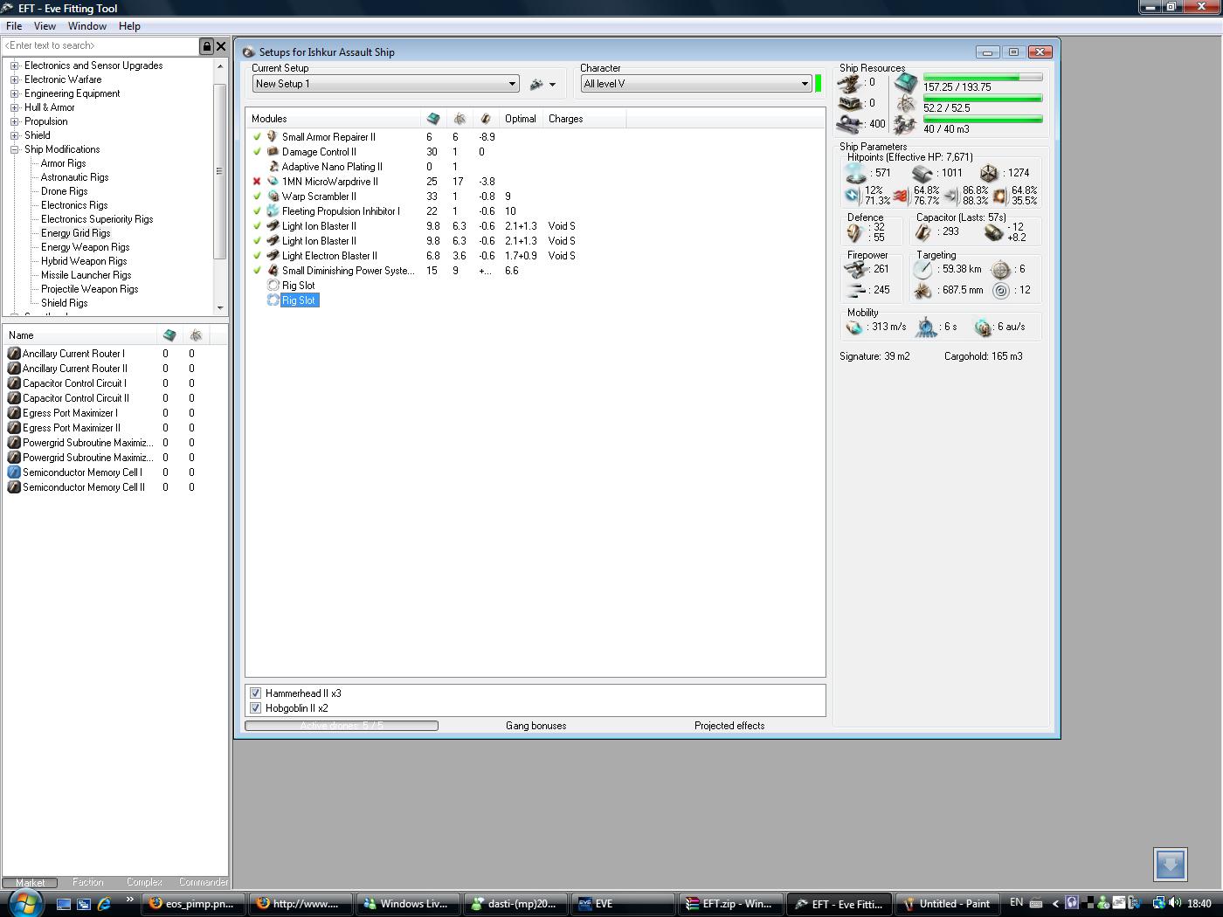Sort modules by the capacitor column icon

pyautogui.click(x=486, y=119)
